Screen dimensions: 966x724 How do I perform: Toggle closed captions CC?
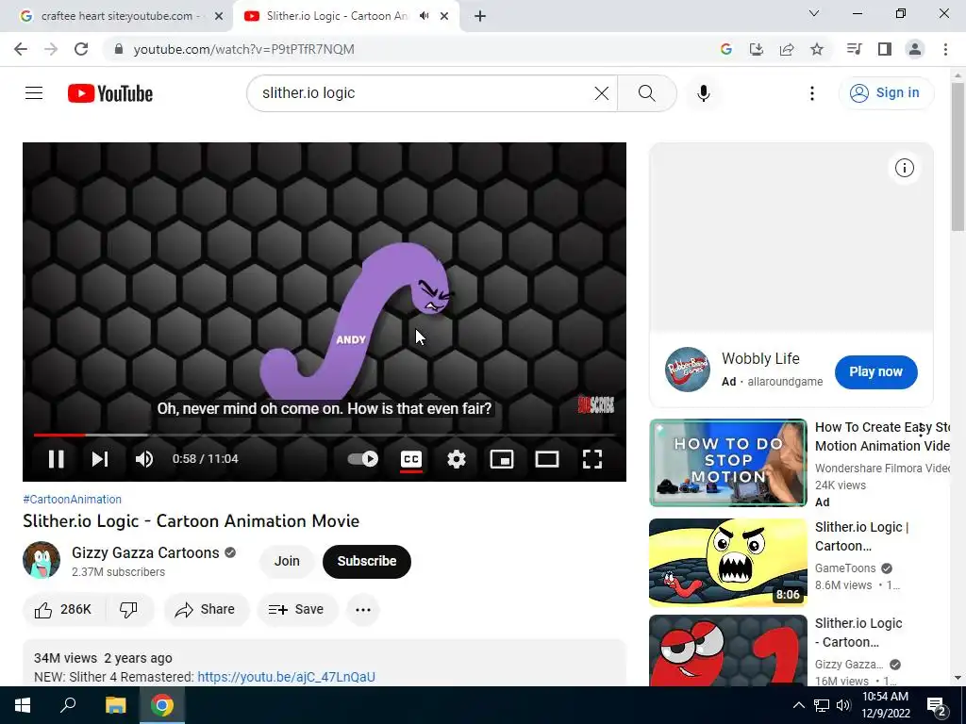(x=411, y=459)
